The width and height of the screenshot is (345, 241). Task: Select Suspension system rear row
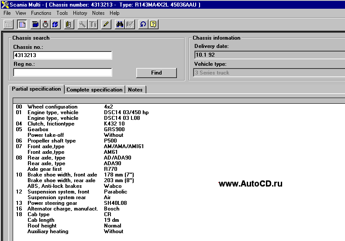pos(179,197)
